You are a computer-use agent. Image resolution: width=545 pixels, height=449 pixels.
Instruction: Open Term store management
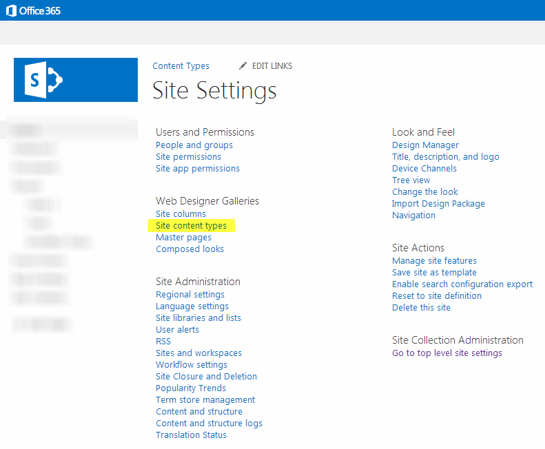click(205, 400)
